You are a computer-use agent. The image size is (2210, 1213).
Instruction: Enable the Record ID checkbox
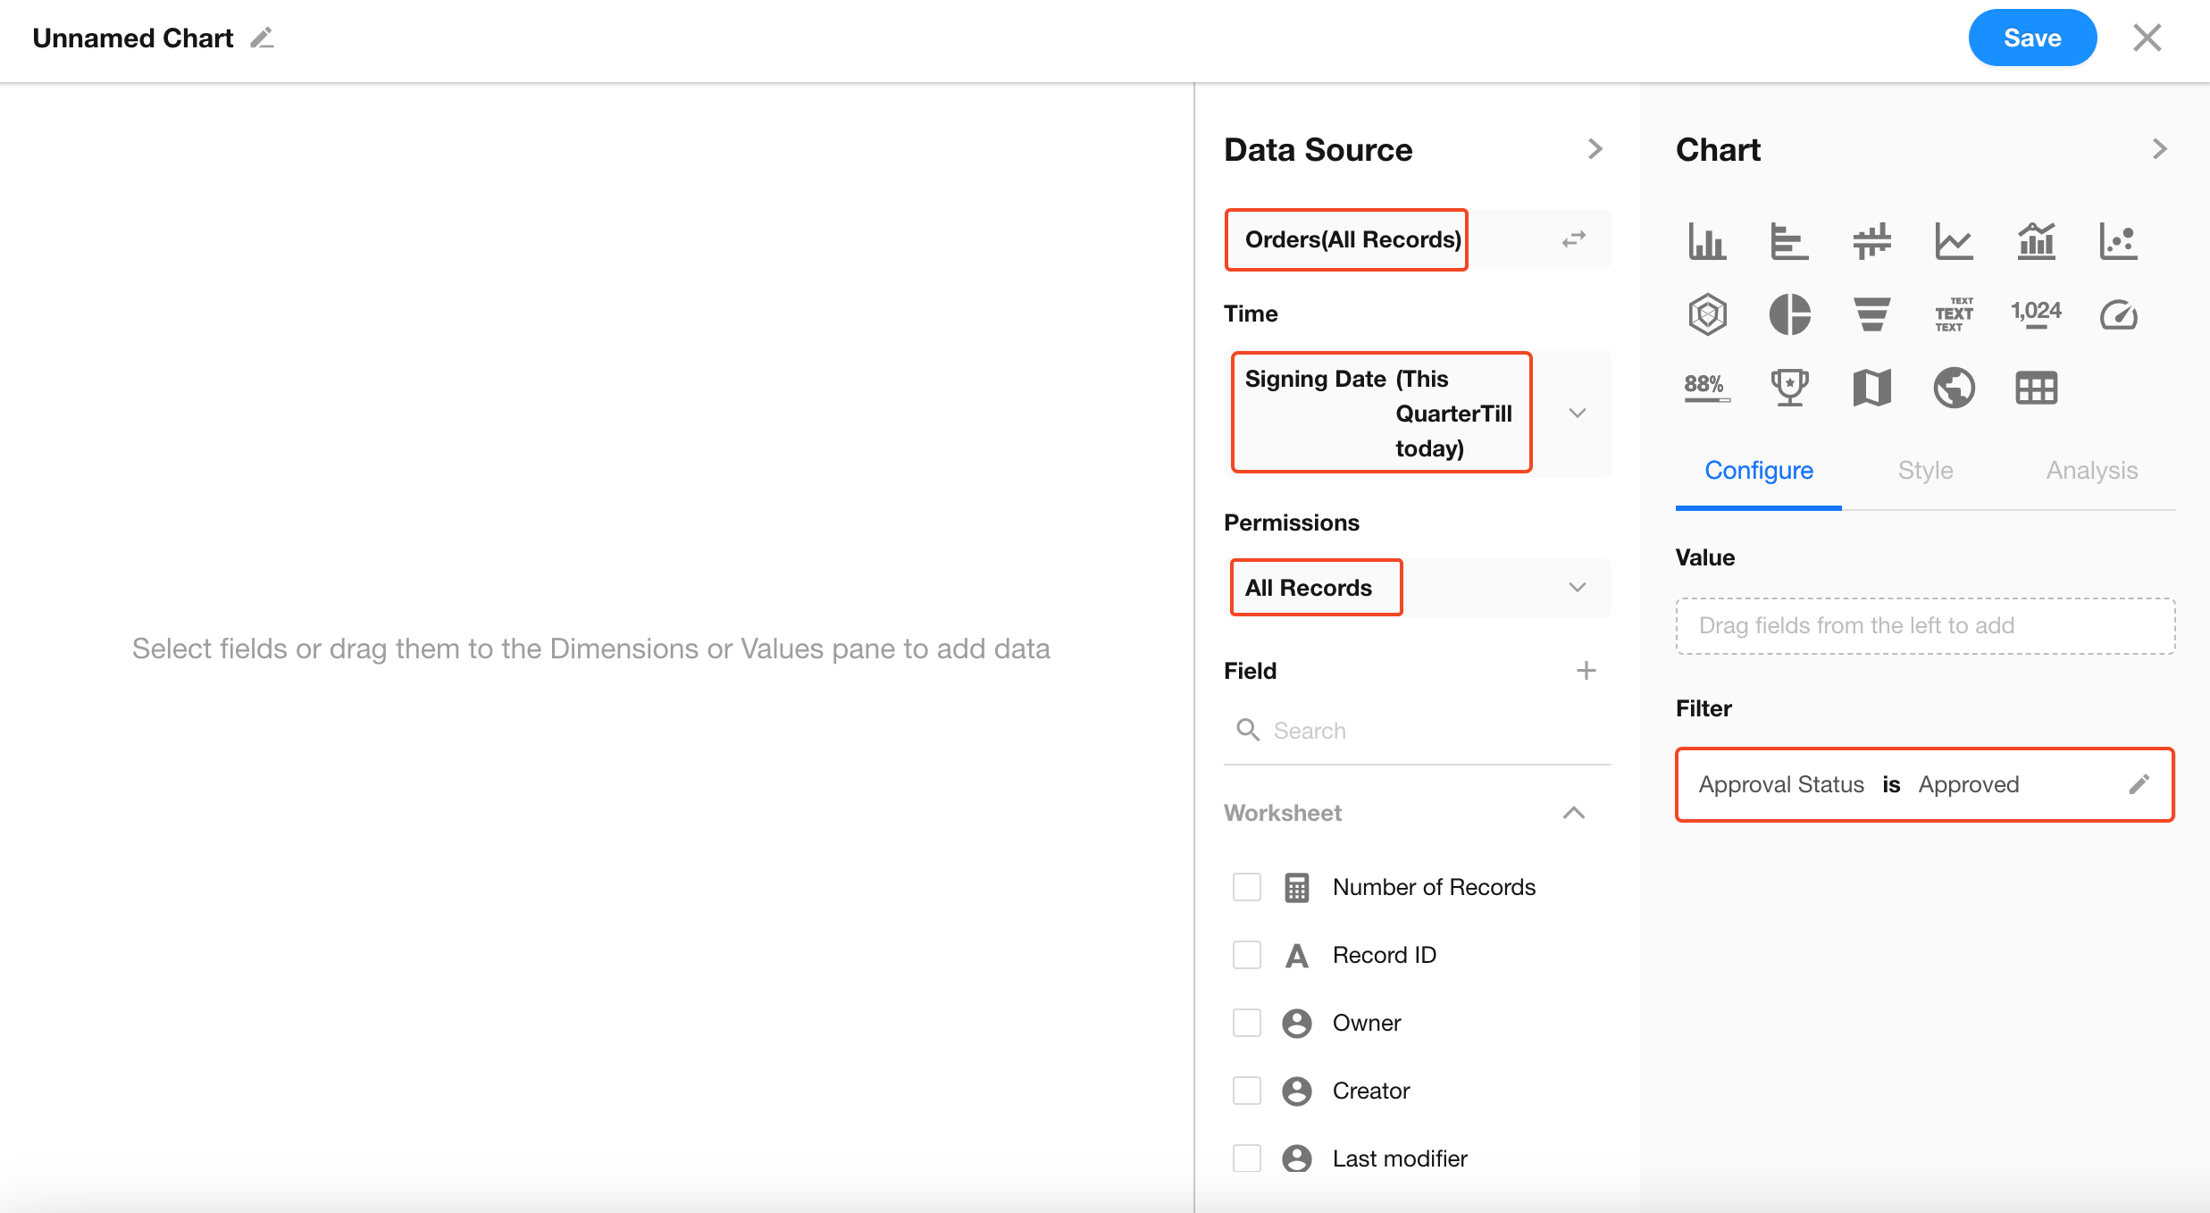[1246, 955]
